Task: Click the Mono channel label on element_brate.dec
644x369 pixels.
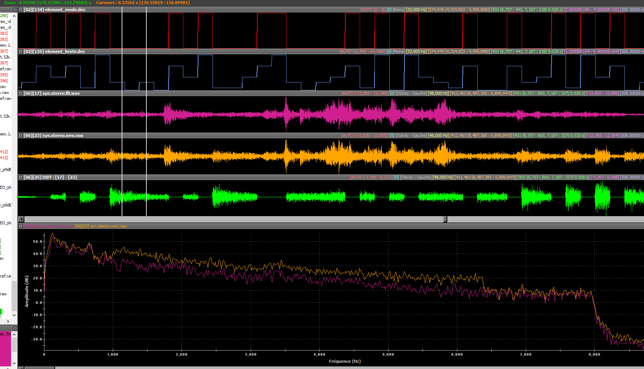Action: pos(399,51)
